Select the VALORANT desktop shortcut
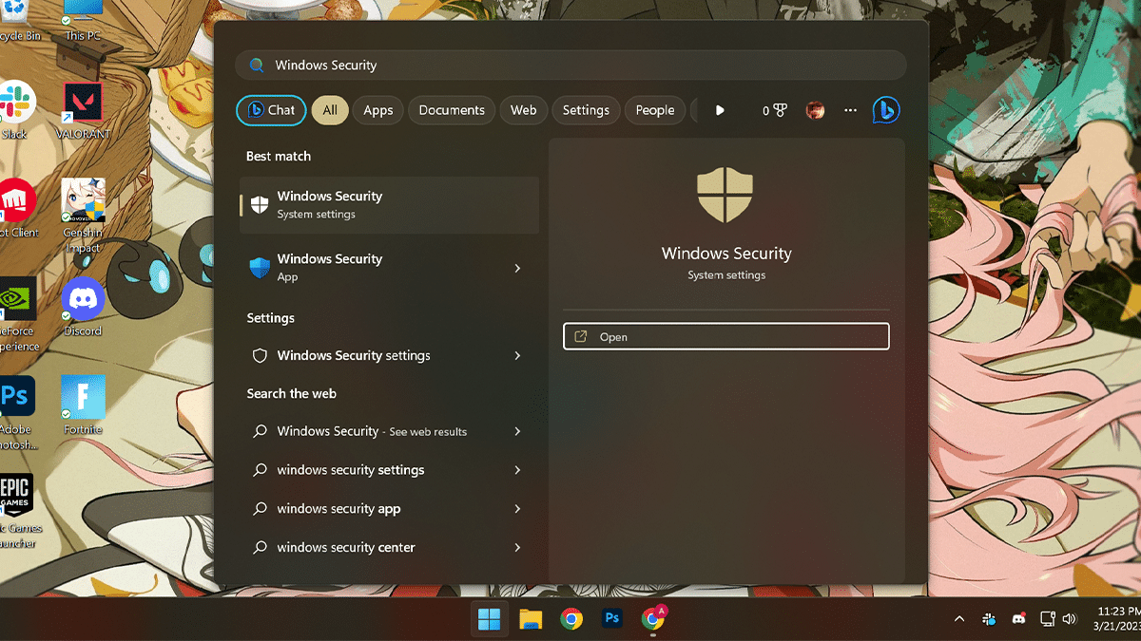 [x=83, y=111]
